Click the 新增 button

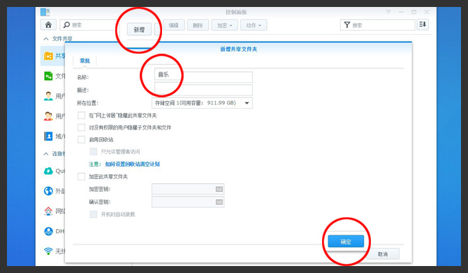point(139,29)
